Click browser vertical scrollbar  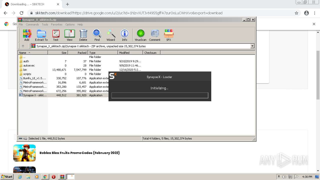pyautogui.click(x=318, y=75)
